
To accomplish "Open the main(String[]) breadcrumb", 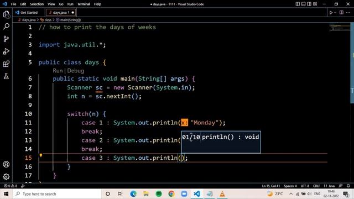I will tap(68, 20).
